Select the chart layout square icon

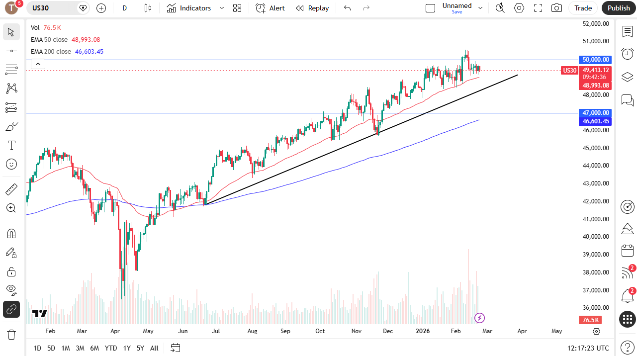(x=431, y=8)
